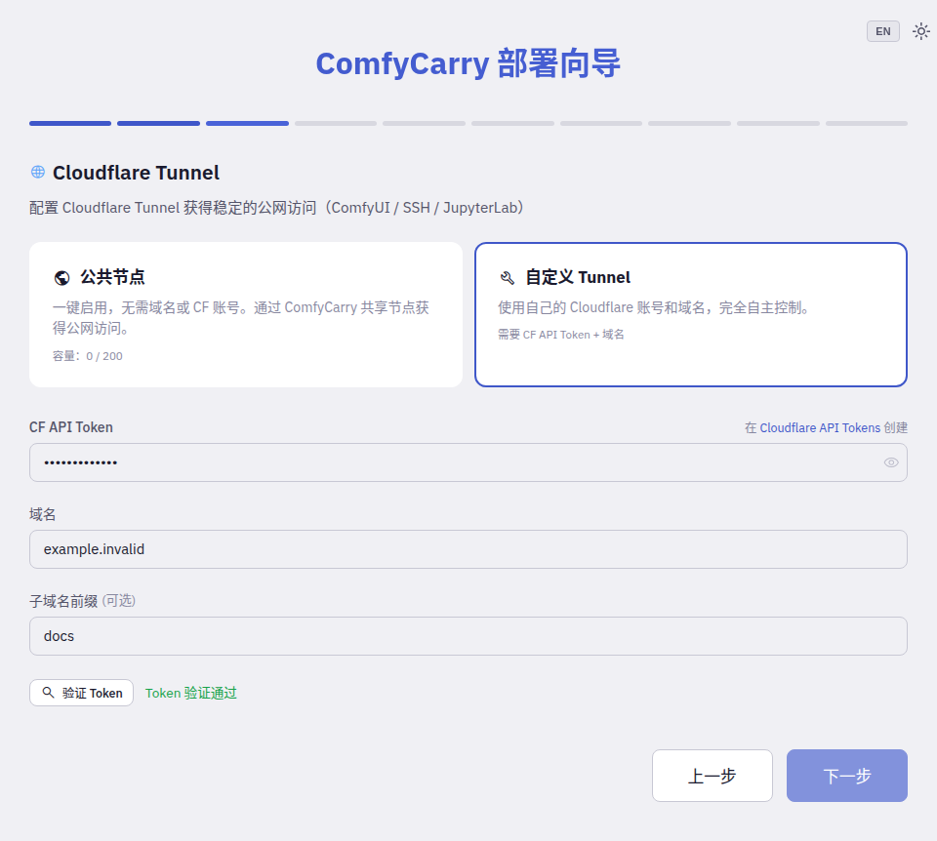
Task: Show CF API Token with eye icon
Action: click(890, 462)
